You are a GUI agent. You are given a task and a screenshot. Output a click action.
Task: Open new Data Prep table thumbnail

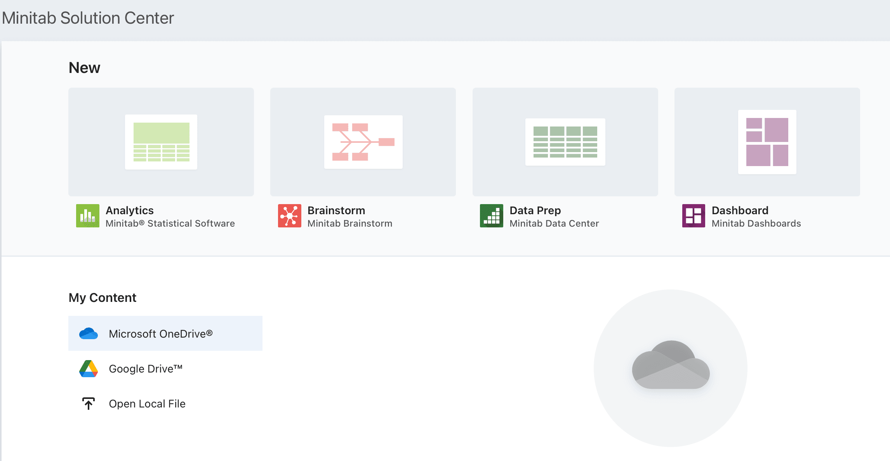[565, 142]
